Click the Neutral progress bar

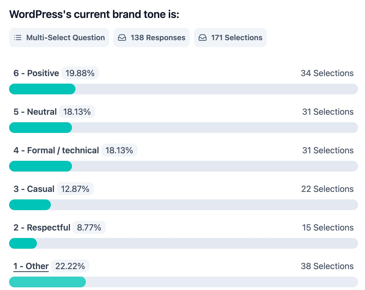183,128
